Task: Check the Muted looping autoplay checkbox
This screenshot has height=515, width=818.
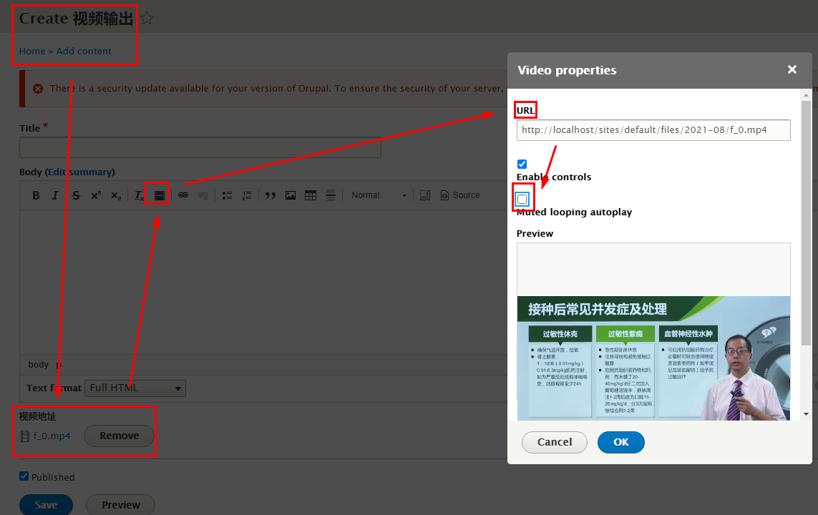Action: 522,199
